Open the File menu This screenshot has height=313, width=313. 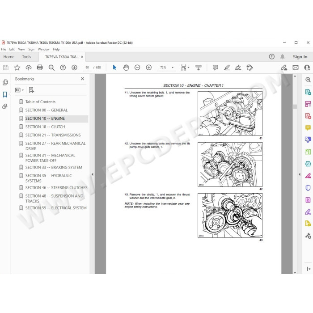tap(4, 49)
